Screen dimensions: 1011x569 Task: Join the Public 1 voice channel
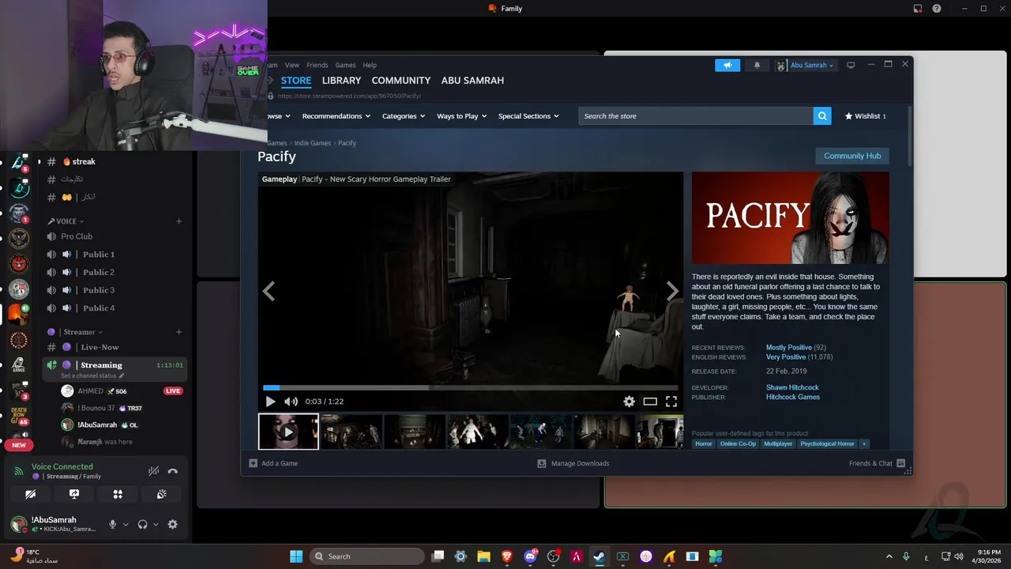point(115,254)
